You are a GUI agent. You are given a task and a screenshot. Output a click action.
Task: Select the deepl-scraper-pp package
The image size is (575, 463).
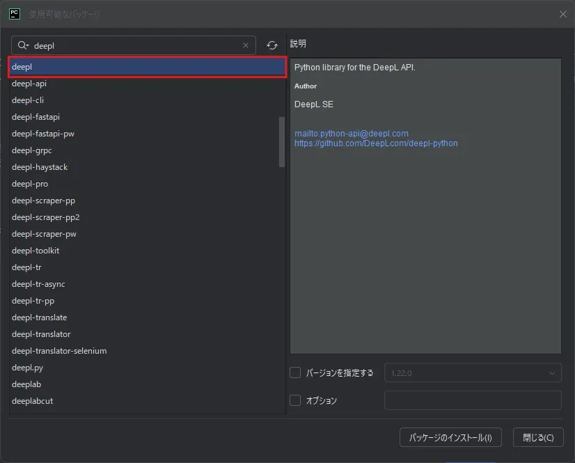click(x=147, y=201)
